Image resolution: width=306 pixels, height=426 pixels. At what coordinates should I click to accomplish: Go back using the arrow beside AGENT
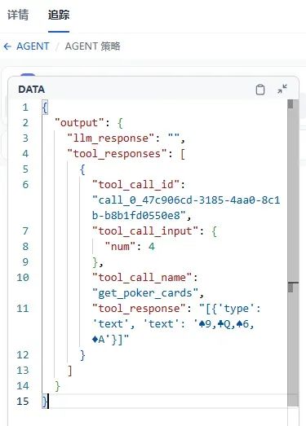coord(7,46)
